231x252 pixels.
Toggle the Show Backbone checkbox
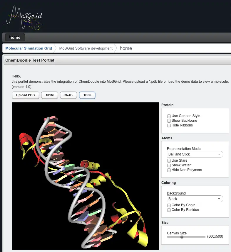tap(169, 121)
